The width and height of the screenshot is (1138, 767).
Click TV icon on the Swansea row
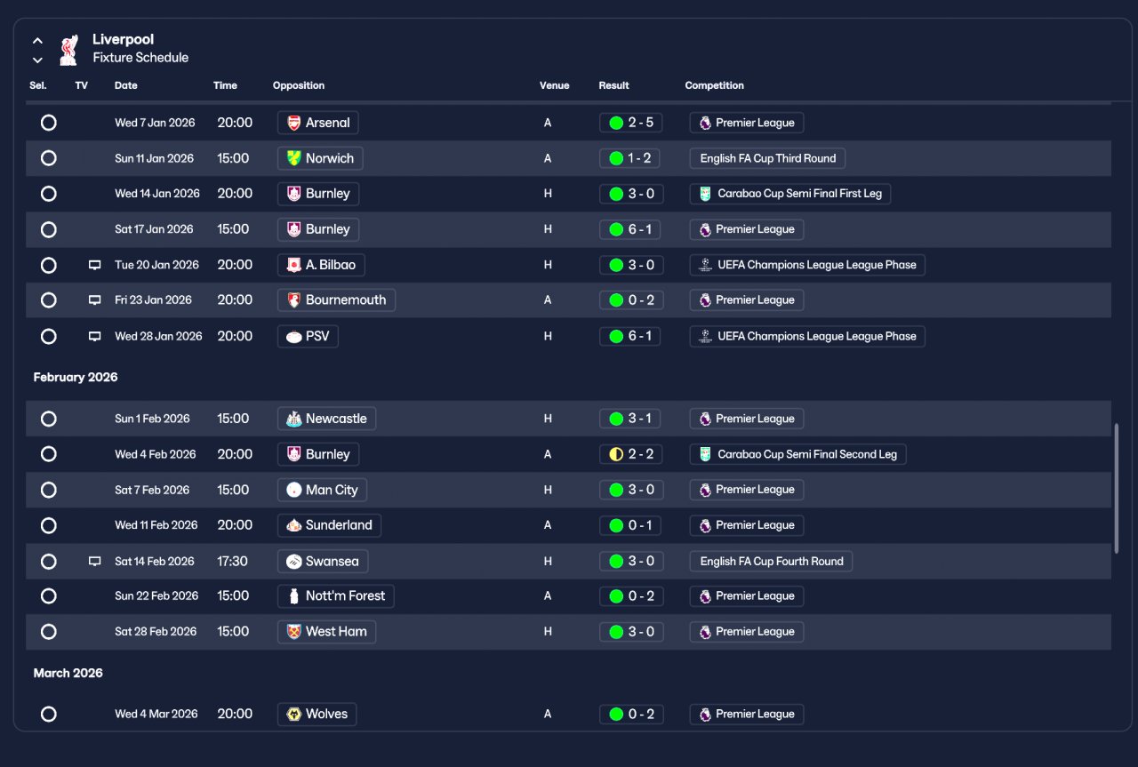(x=95, y=562)
